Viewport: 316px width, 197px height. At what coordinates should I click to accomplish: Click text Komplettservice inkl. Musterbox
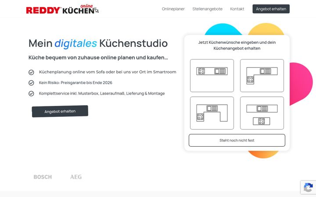click(102, 94)
